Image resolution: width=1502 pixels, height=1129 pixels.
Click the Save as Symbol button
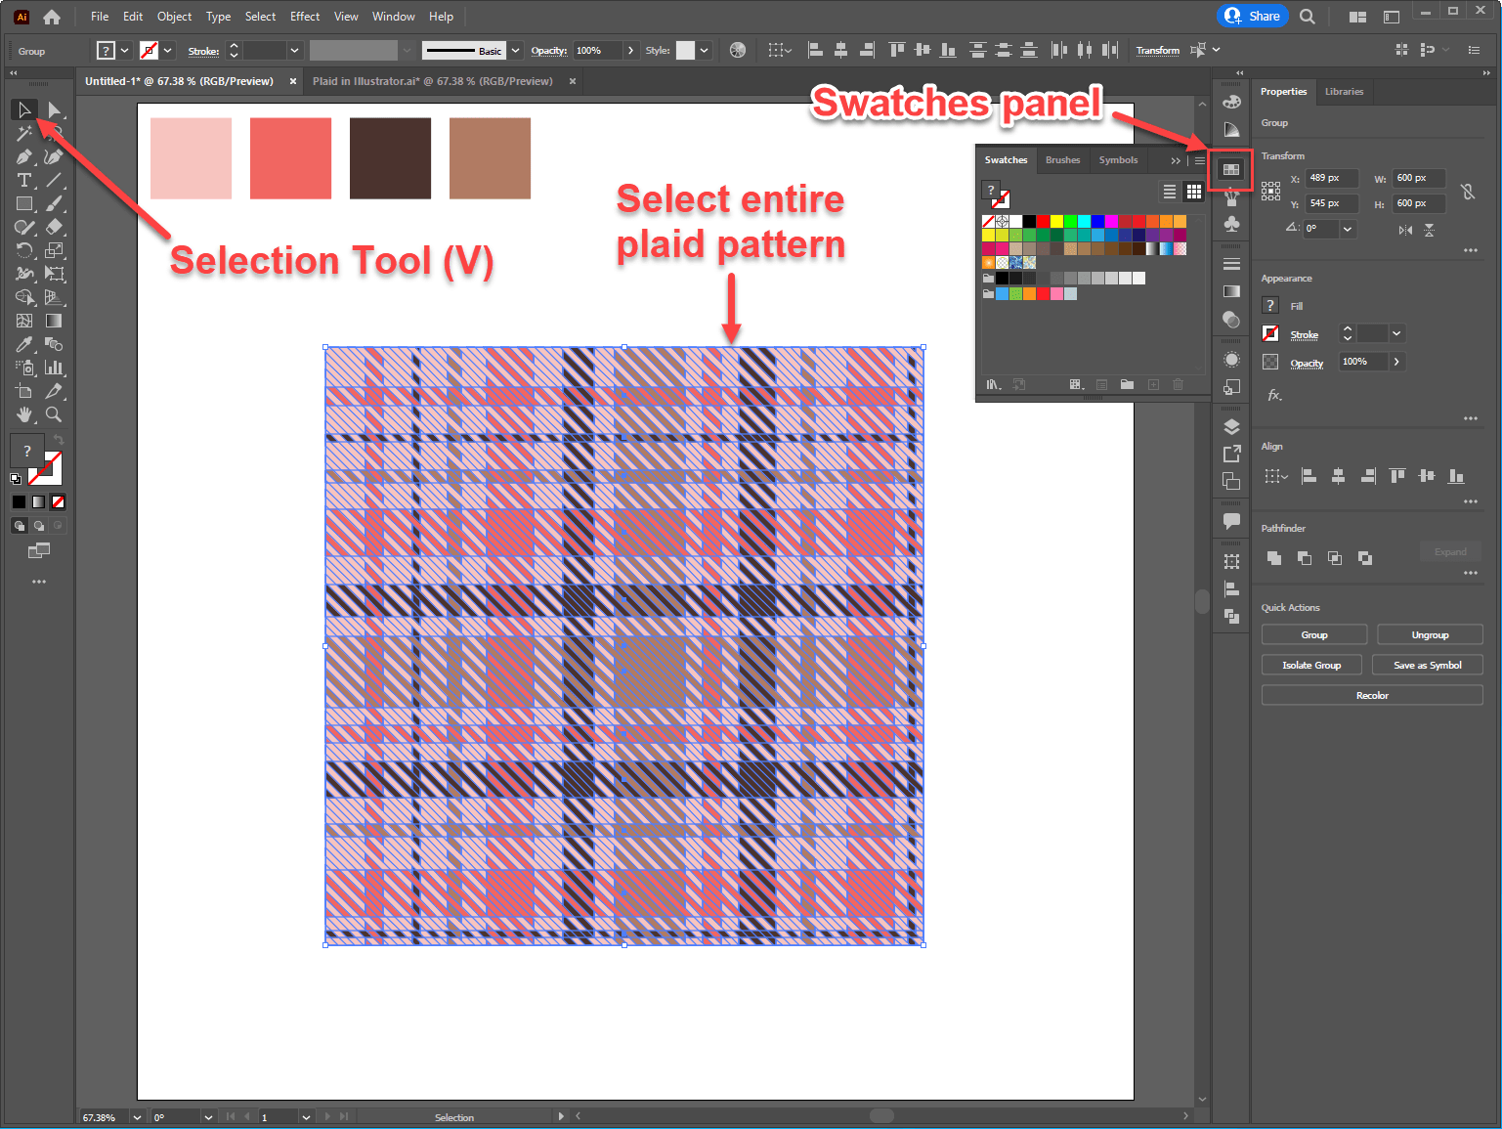click(1427, 666)
